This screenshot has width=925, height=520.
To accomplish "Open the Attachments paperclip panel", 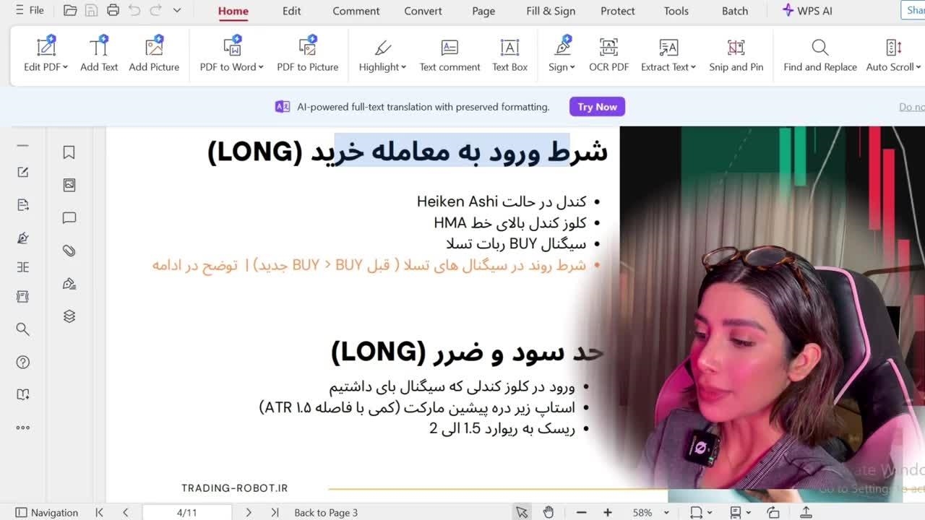I will tap(69, 251).
